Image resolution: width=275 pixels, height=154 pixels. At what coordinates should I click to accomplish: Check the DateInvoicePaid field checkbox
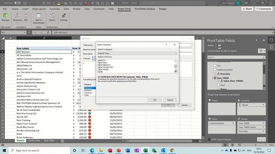coord(215,69)
